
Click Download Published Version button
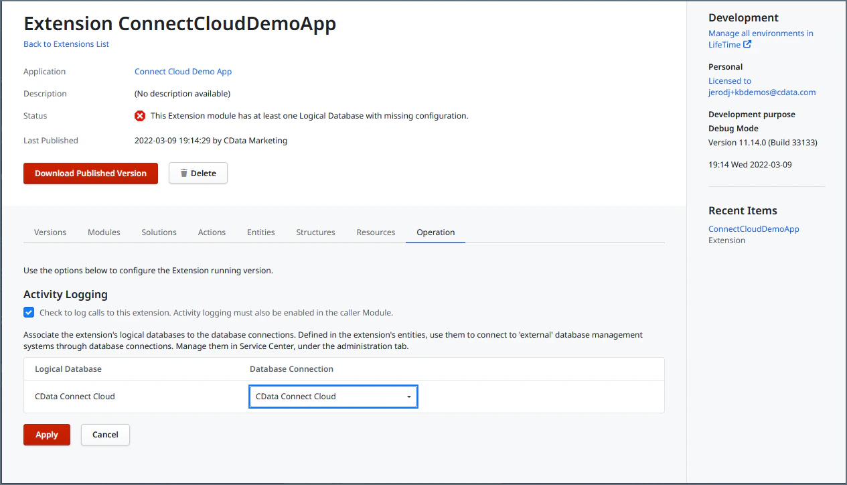[90, 173]
